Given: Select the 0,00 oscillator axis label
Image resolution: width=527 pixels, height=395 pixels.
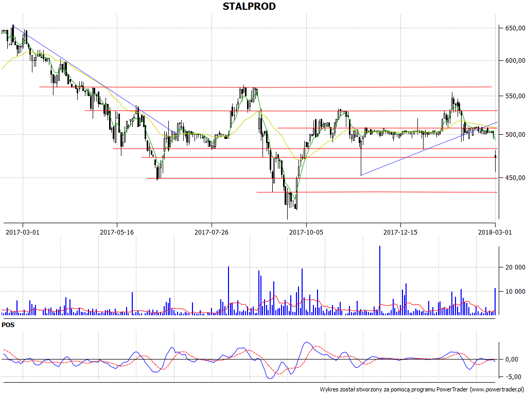Looking at the screenshot, I should coord(512,360).
